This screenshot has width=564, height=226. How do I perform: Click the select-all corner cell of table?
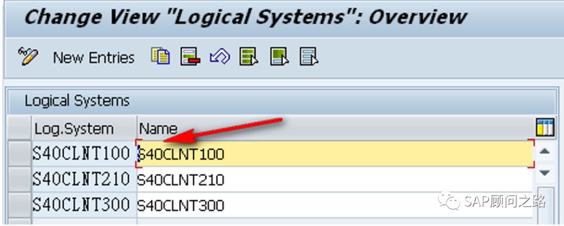(19, 128)
